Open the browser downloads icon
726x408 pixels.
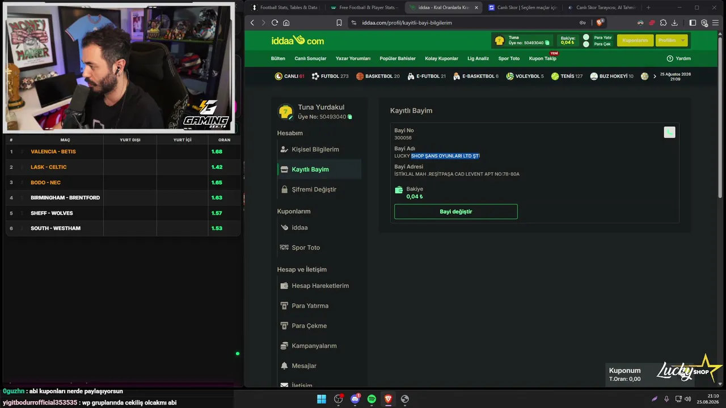(x=674, y=23)
